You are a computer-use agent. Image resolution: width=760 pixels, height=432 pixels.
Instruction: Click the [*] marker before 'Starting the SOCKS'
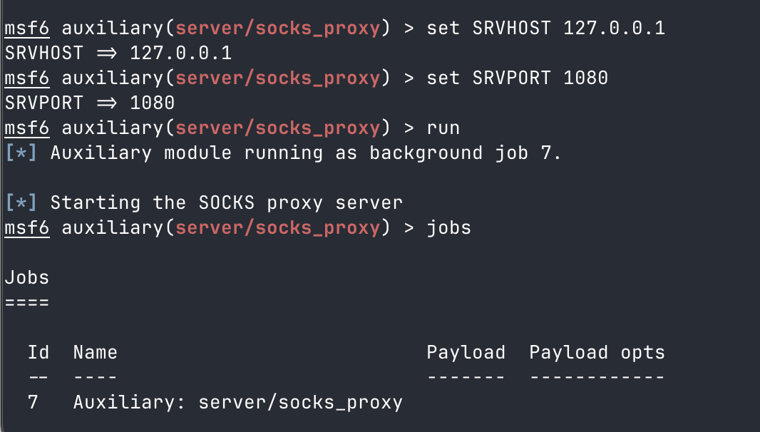click(21, 202)
